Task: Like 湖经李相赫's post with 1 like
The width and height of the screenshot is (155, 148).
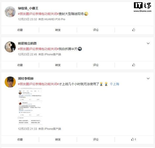Action: point(134,139)
